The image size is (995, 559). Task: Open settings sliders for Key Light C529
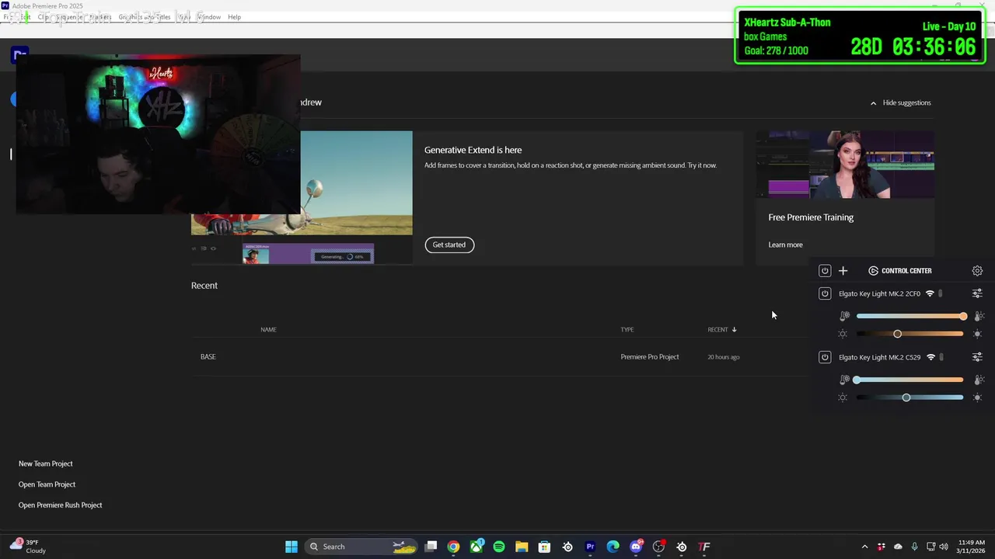click(977, 357)
